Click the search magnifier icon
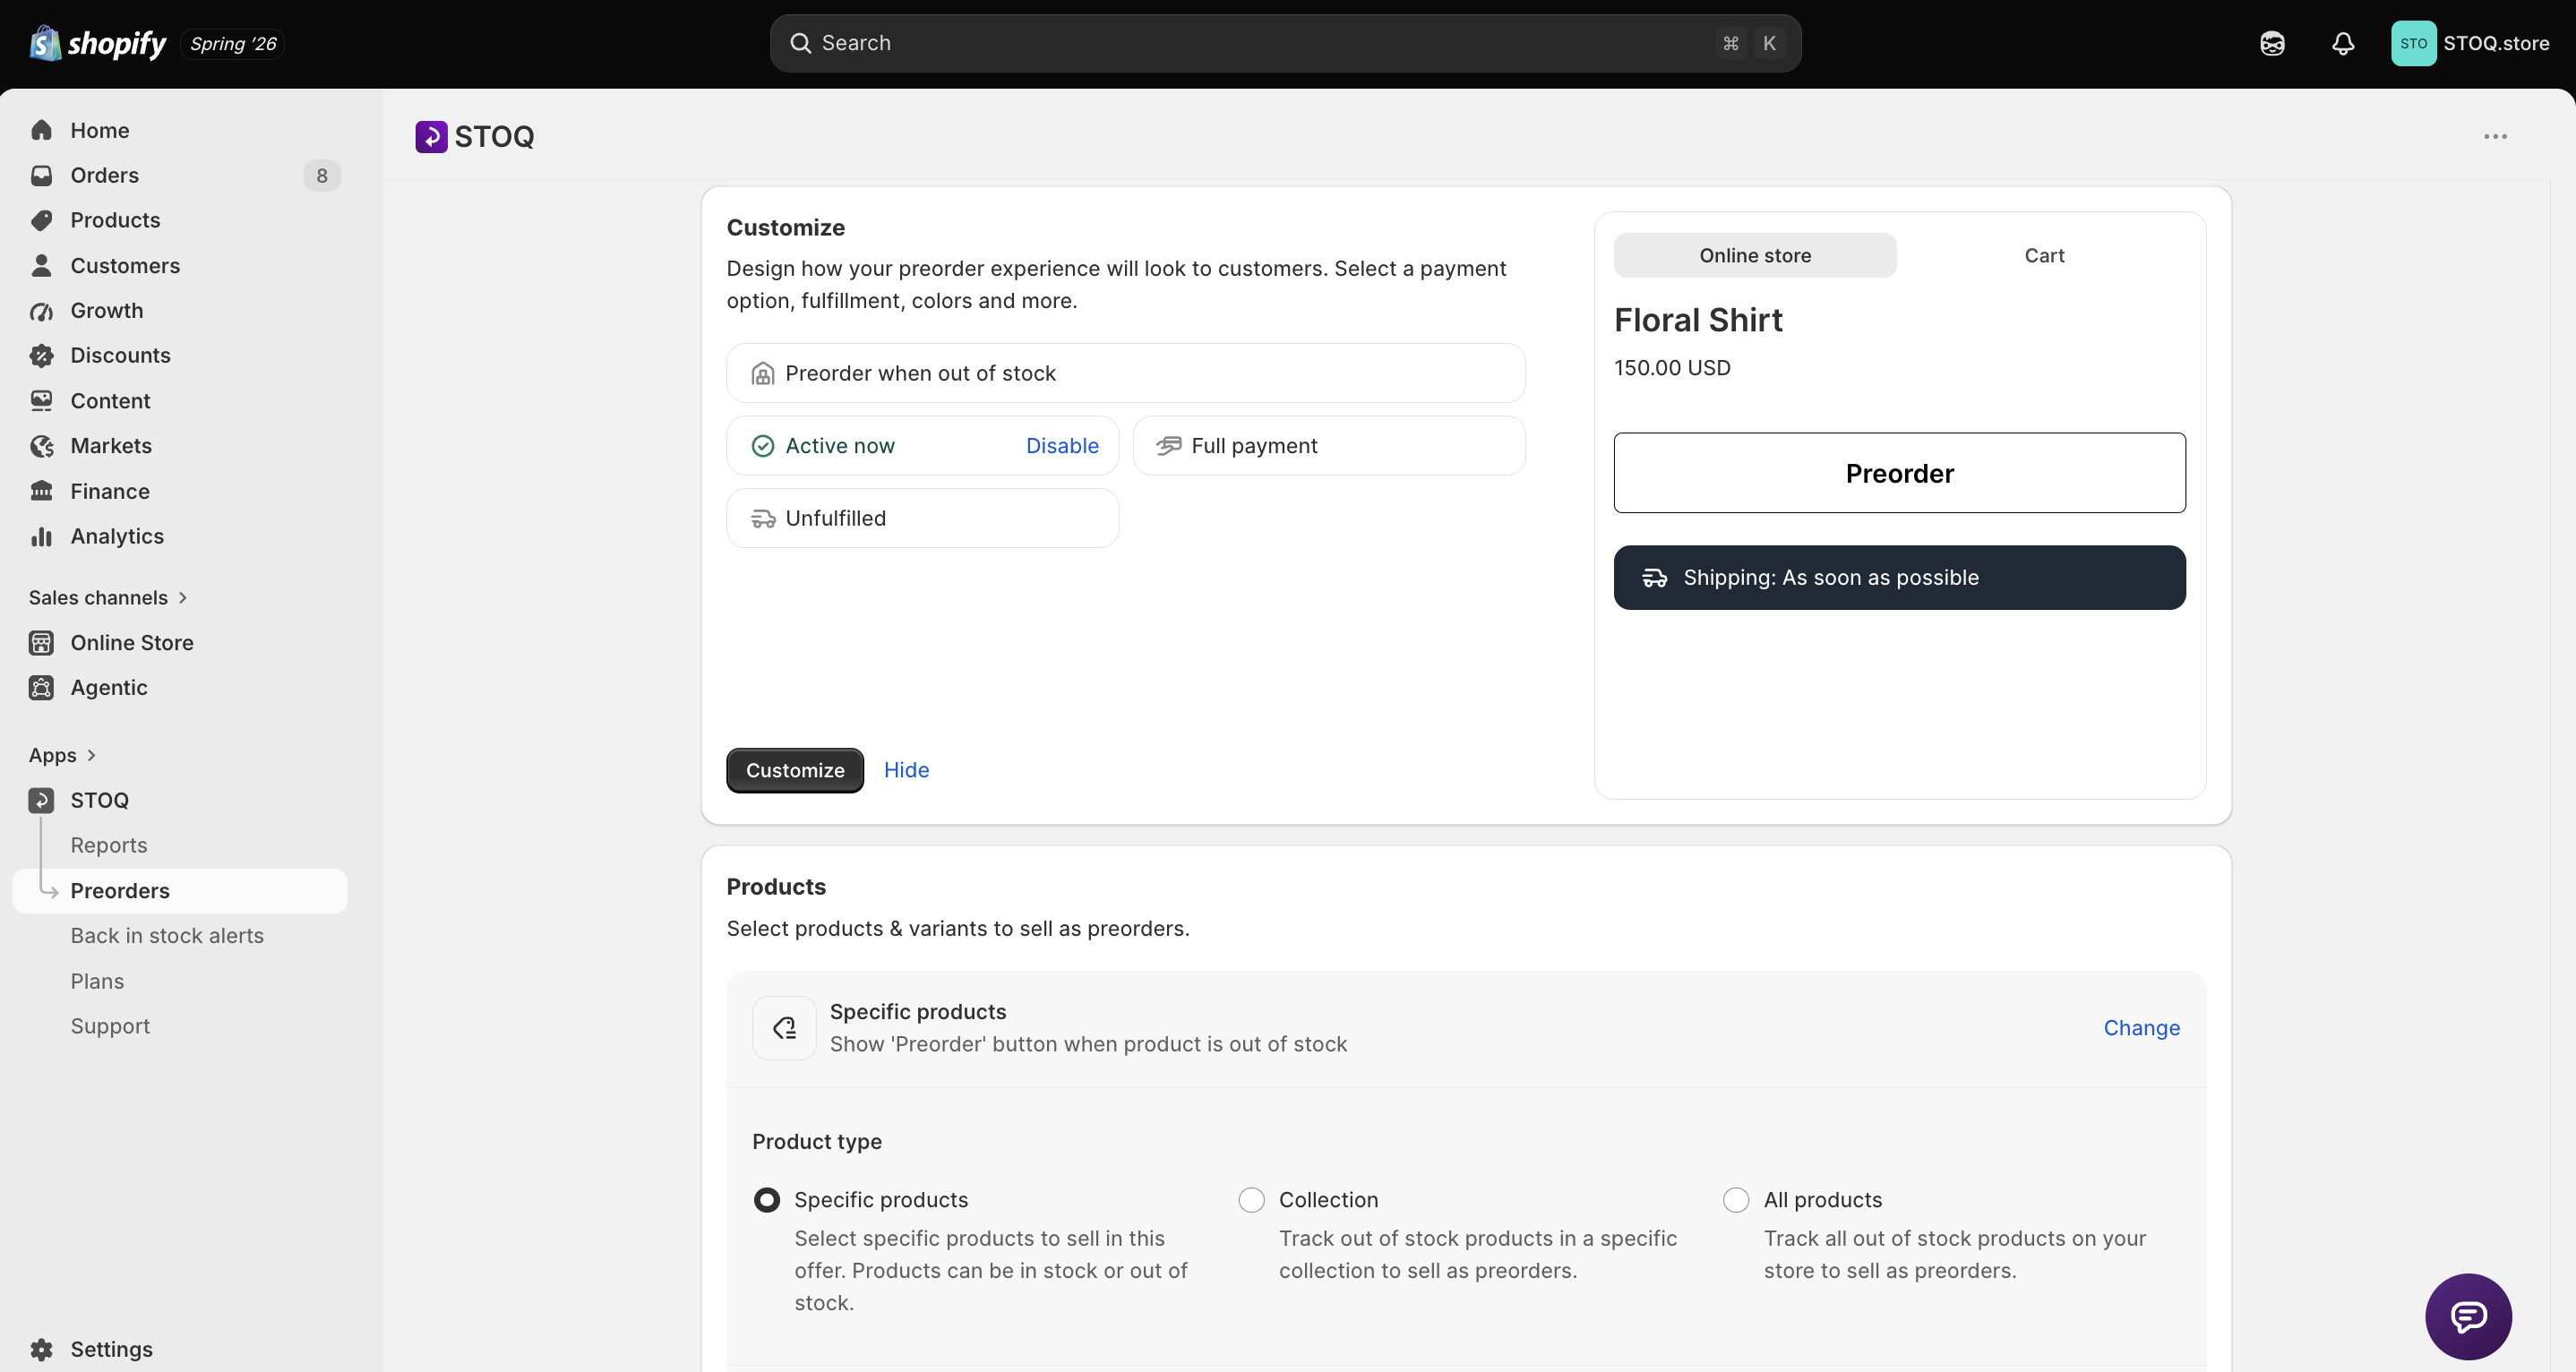The width and height of the screenshot is (2576, 1372). 800,43
